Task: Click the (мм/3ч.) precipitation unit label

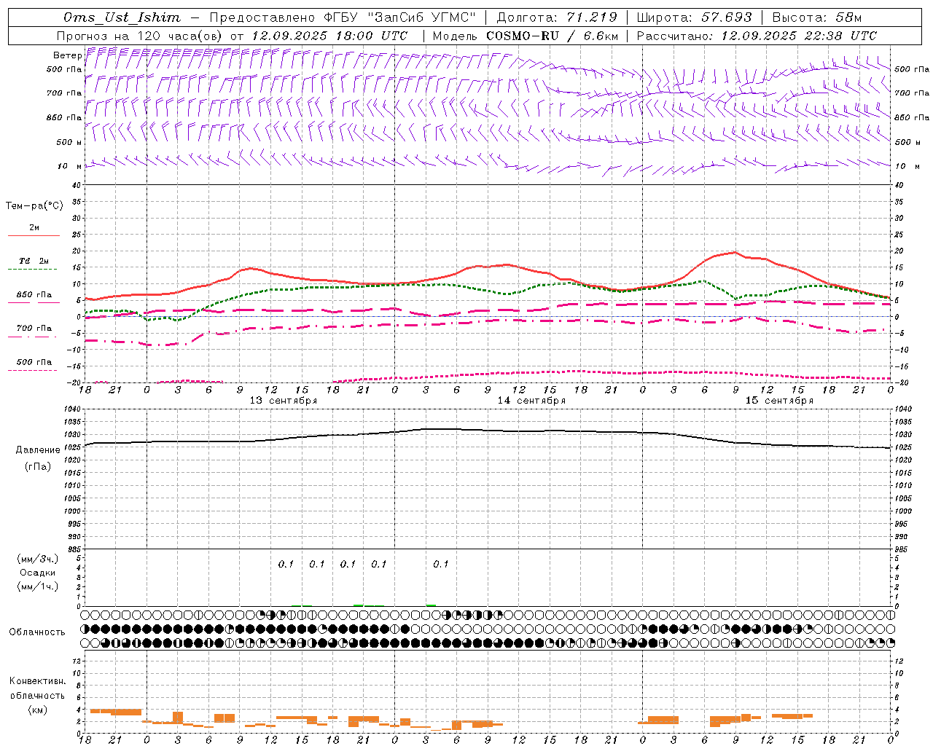Action: coord(38,559)
